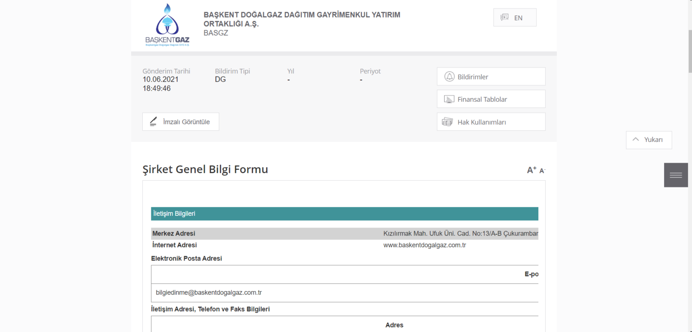Image resolution: width=692 pixels, height=332 pixels.
Task: Click the bell icon beside Bildirimler
Action: coord(449,77)
